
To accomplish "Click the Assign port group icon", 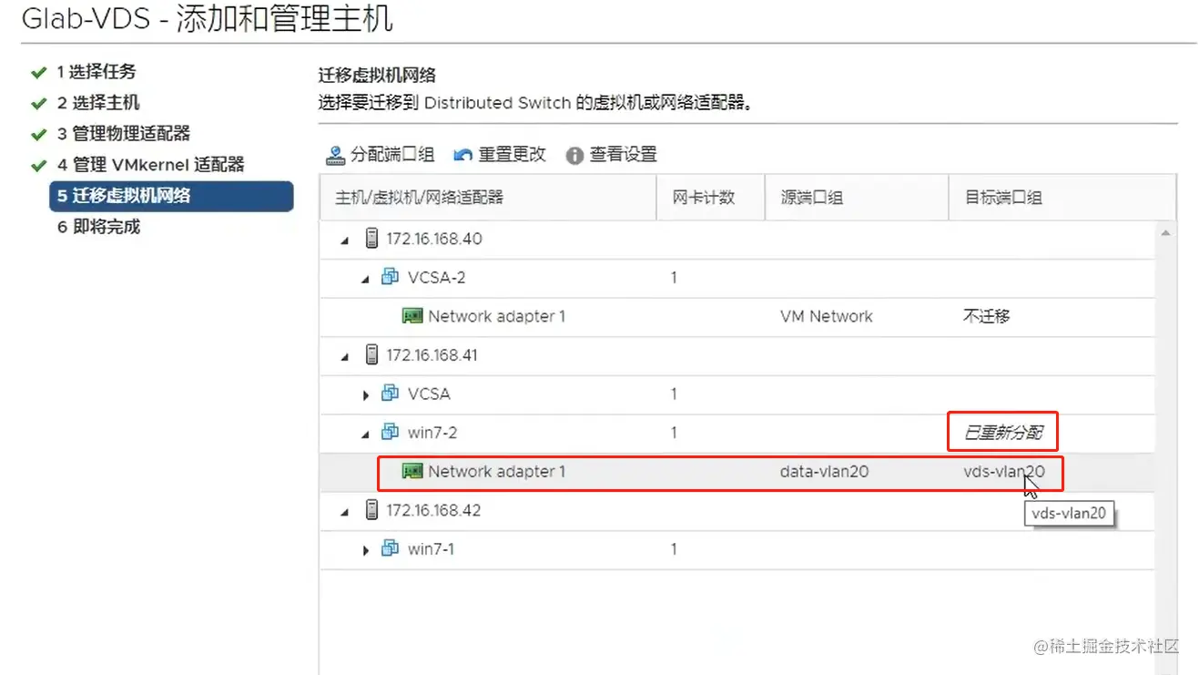I will [x=336, y=155].
